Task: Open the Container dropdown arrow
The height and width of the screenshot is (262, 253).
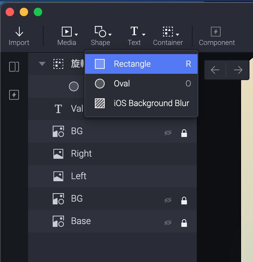Action: [x=178, y=34]
